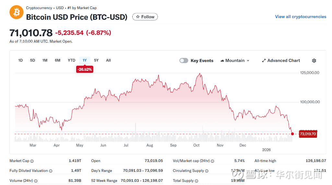
Task: Click the Bitcoin logo icon
Action: [16, 12]
